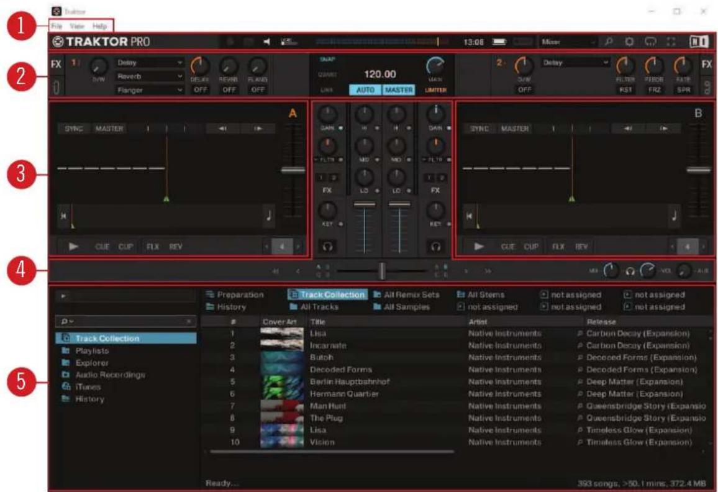Click the magnifier icon to maximize browser
Screen dimensions: 718x492
pyautogui.click(x=609, y=42)
